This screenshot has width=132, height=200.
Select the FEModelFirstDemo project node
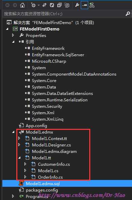click(39, 29)
